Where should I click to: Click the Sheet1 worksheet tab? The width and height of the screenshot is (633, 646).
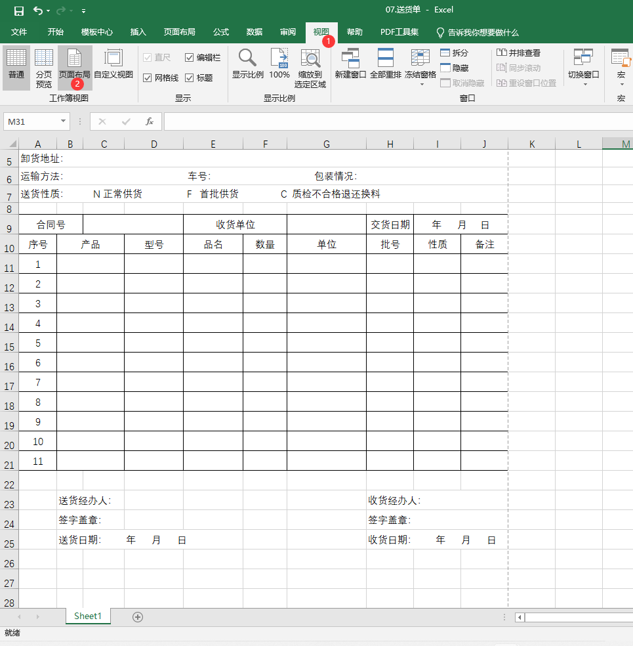pos(87,616)
